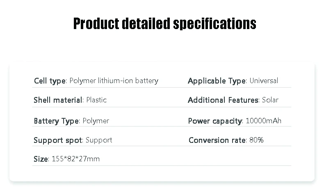Click the "Solar" feature value
Viewport: 324px width, 192px height.
click(270, 100)
